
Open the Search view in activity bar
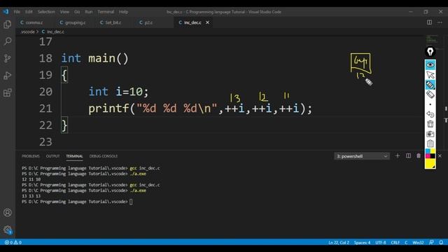[8, 41]
